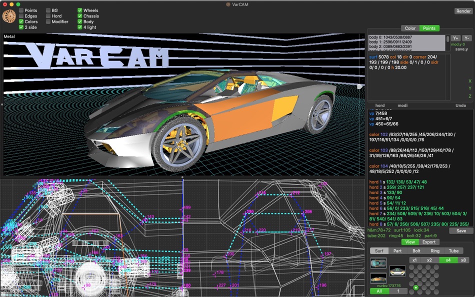Click the wheel logo icon at top left
The image size is (475, 297).
click(x=9, y=16)
